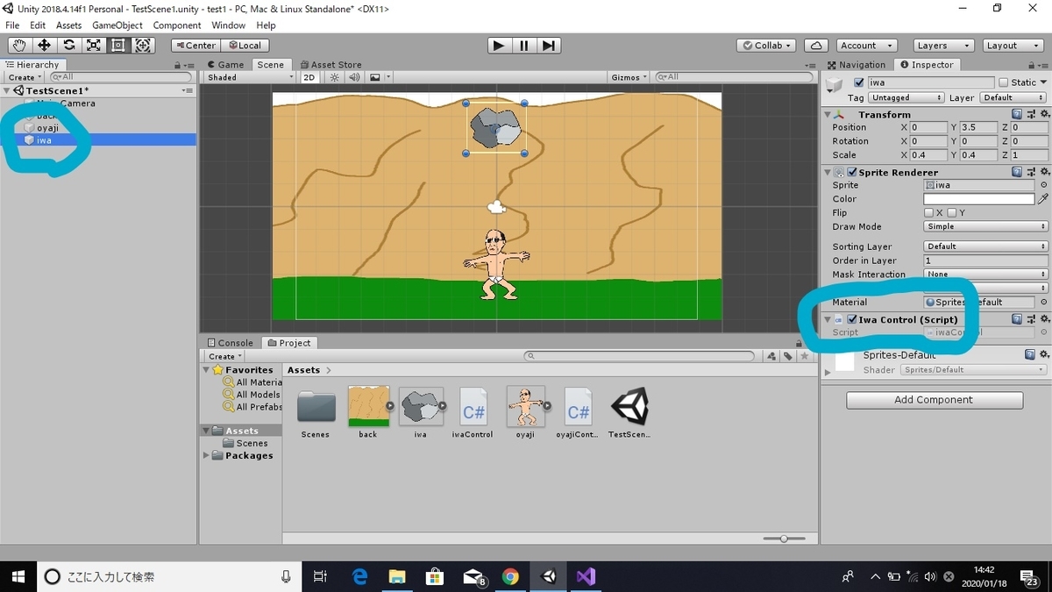This screenshot has width=1052, height=592.
Task: Open Sorting Layer Default dropdown
Action: coord(985,246)
